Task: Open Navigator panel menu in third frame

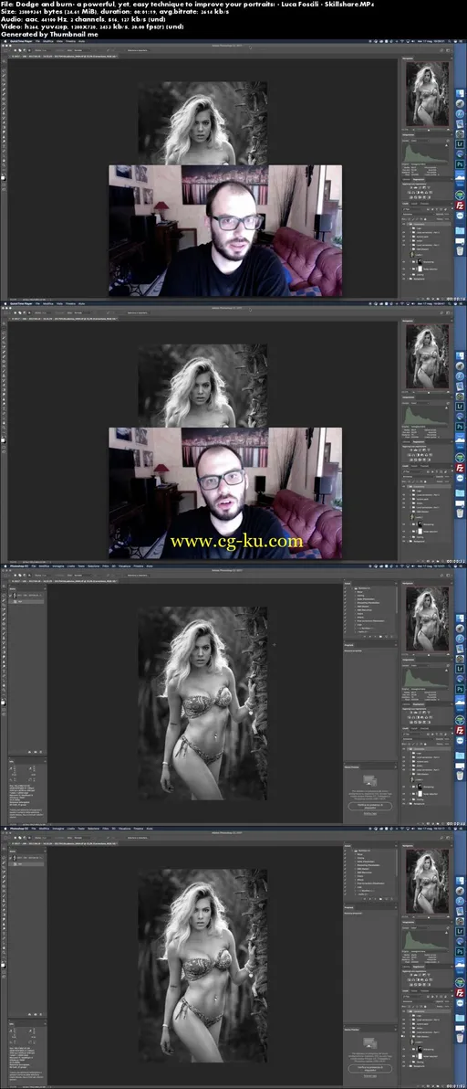Action: click(451, 584)
